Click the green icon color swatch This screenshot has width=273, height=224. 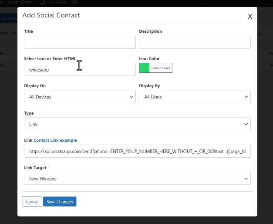pos(144,68)
